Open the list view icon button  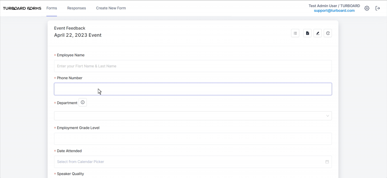tap(295, 33)
